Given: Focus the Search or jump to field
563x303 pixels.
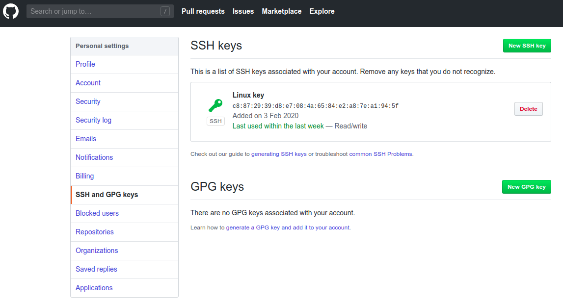Looking at the screenshot, I should (x=100, y=11).
